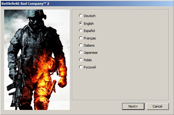Continue with the Next> button
Image resolution: width=174 pixels, height=115 pixels.
point(133,106)
